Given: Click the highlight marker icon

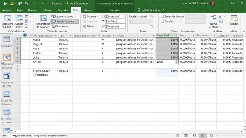Looking at the screenshot, I should [x=103, y=16].
